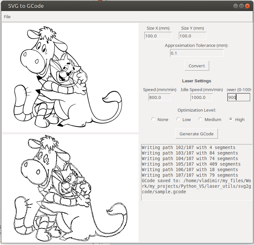Image resolution: width=254 pixels, height=245 pixels.
Task: Click the converted outline path preview
Action: click(x=70, y=188)
